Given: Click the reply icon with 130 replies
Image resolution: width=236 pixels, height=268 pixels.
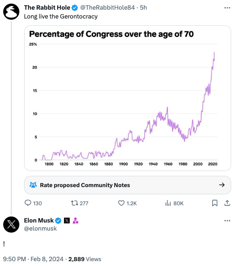Looking at the screenshot, I should pyautogui.click(x=28, y=203).
